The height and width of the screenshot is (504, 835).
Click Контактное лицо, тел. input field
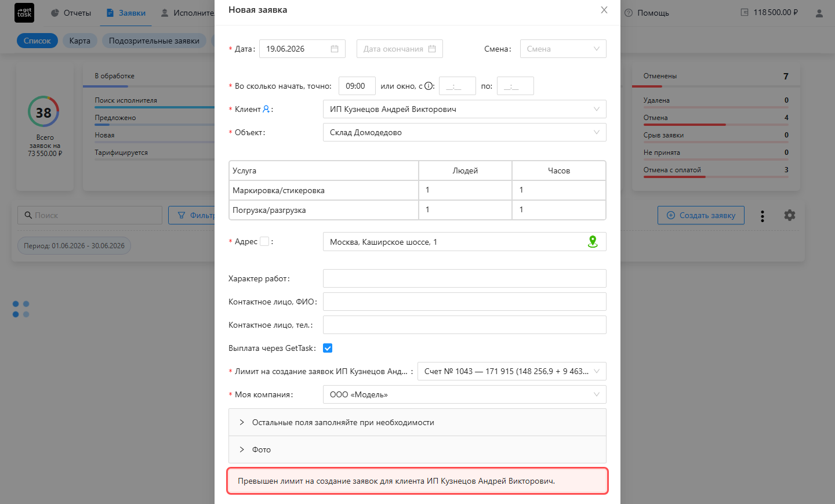(x=464, y=325)
